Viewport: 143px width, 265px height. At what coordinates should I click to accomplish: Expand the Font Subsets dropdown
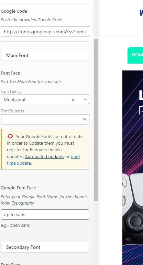pyautogui.click(x=45, y=119)
